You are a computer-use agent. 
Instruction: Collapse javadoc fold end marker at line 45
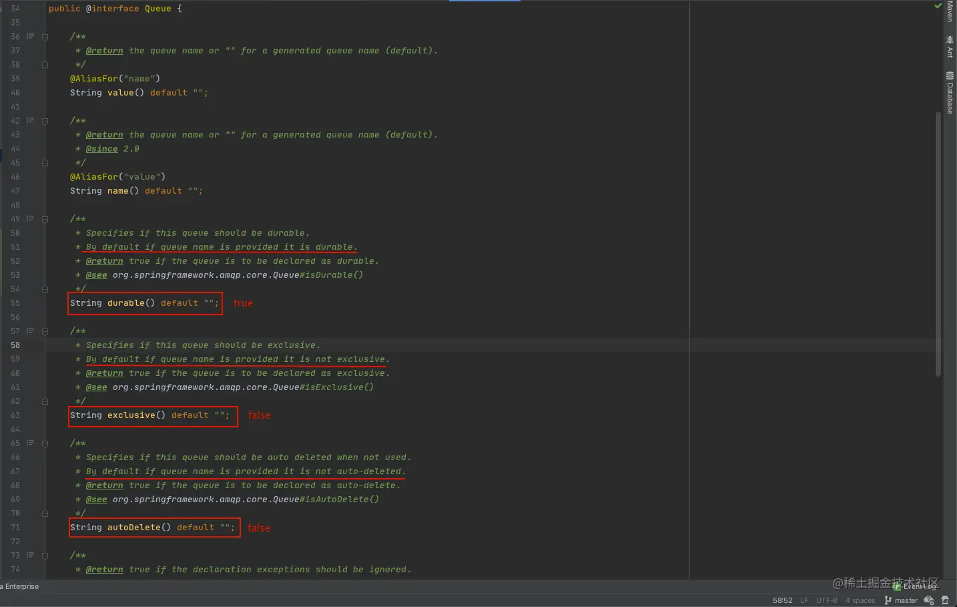pyautogui.click(x=45, y=163)
